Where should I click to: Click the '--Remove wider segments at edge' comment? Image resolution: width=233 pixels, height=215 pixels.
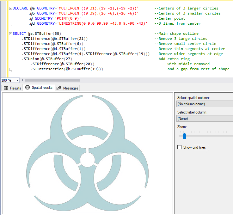[188, 54]
